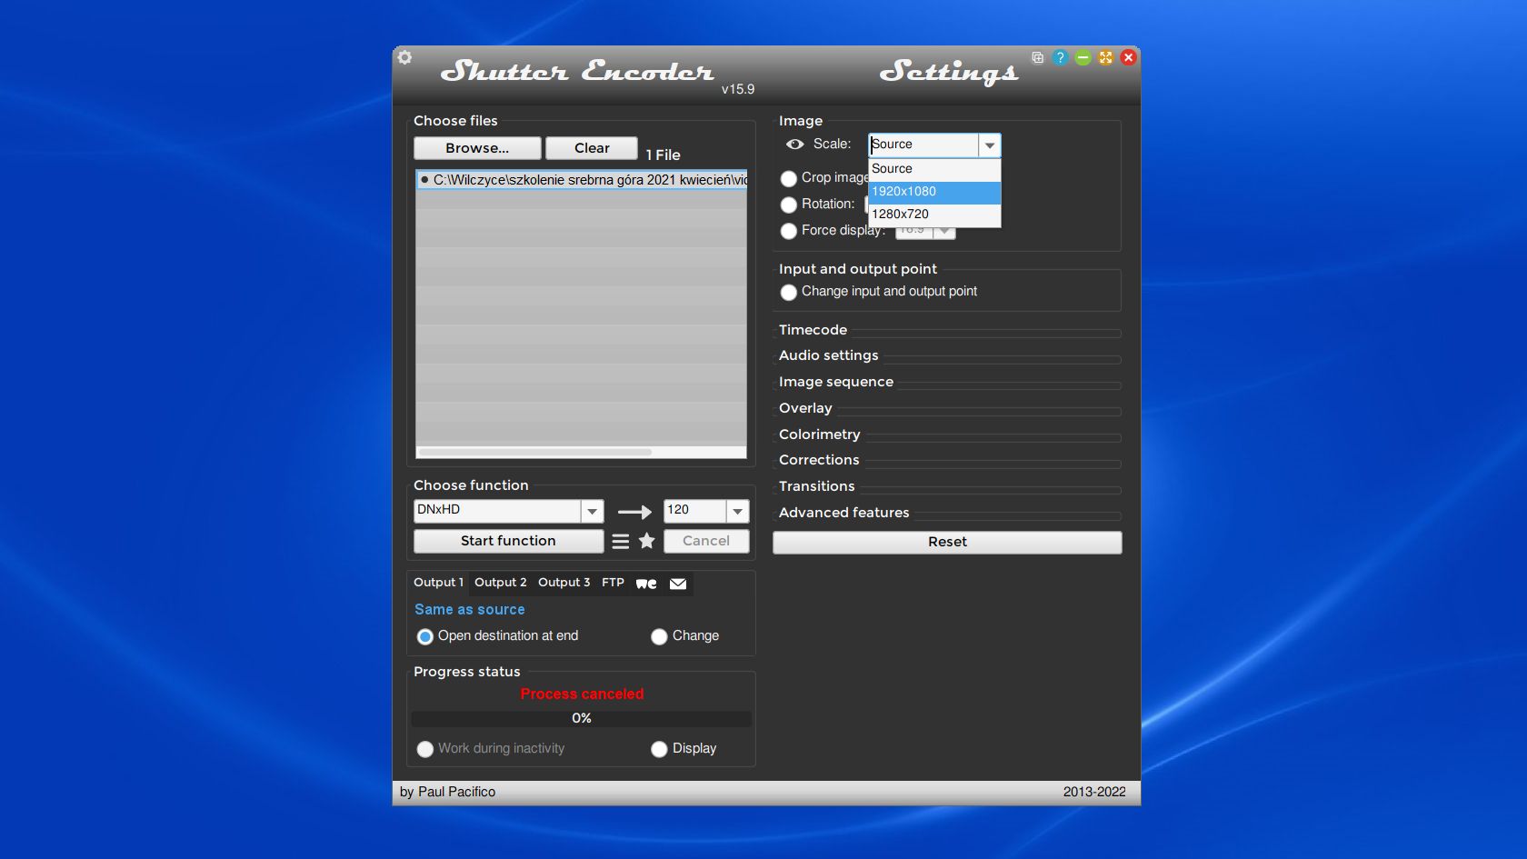Switch to the Output 2 tab
Image resolution: width=1527 pixels, height=859 pixels.
[x=500, y=583]
